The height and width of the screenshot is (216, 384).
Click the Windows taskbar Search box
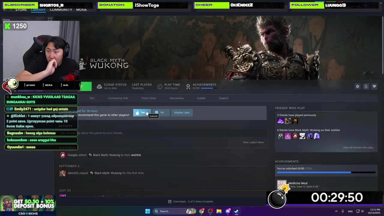coord(175,211)
